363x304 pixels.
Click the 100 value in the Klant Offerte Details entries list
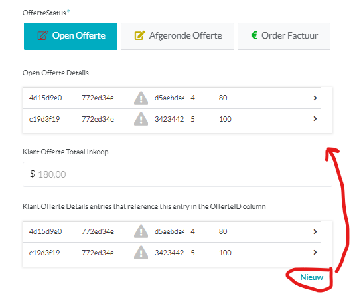pyautogui.click(x=225, y=253)
